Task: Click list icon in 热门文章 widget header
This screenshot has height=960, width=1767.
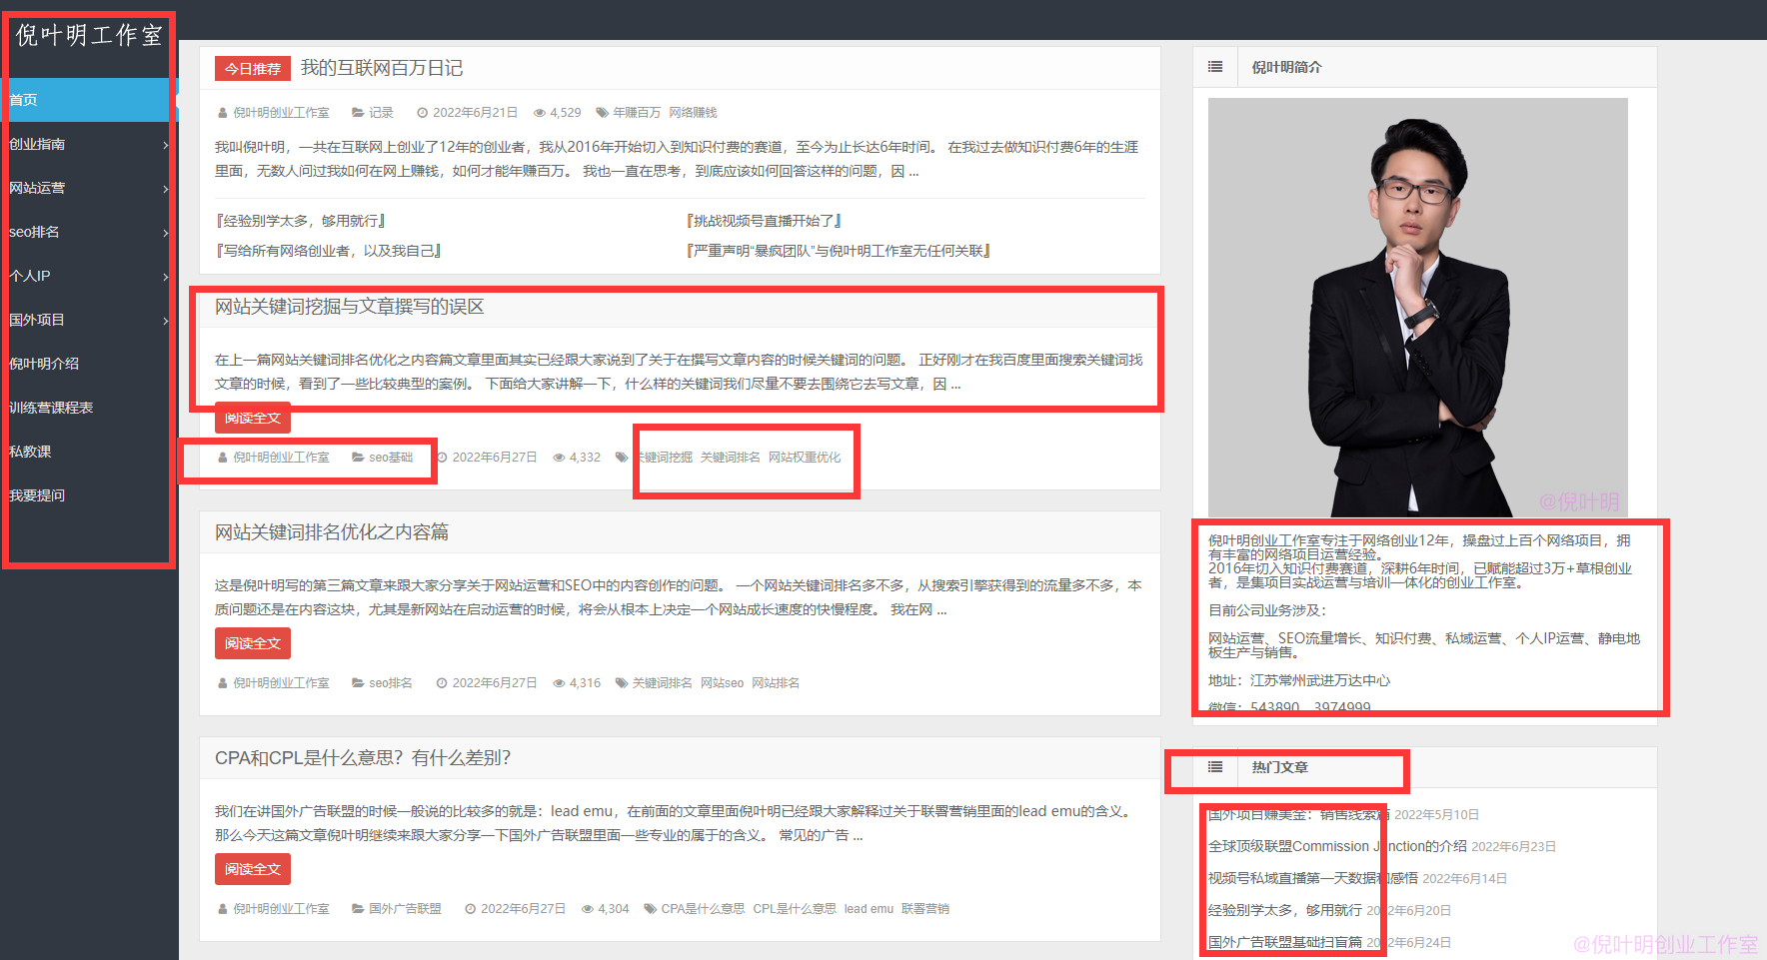Action: pos(1215,767)
